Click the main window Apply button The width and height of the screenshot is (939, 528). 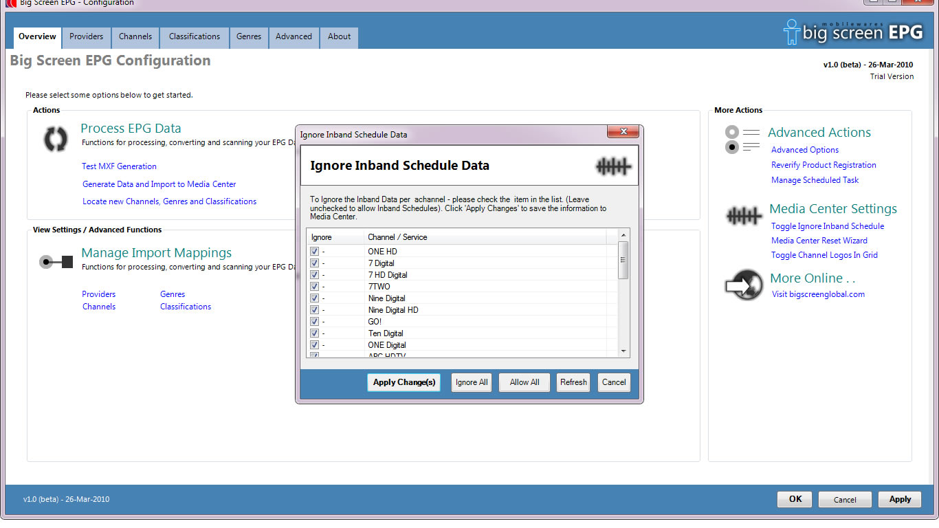pos(900,499)
